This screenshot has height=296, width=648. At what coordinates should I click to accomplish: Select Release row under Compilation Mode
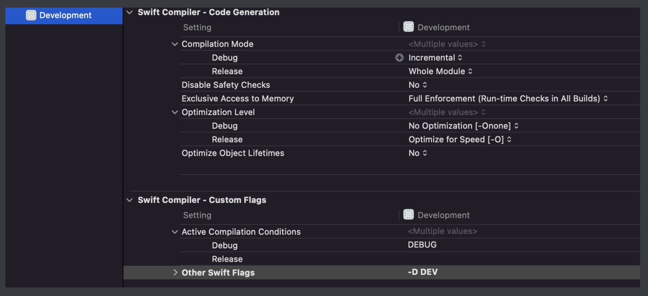click(x=227, y=71)
